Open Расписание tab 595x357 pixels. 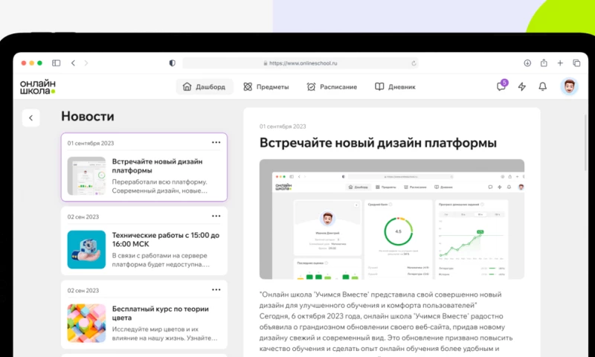(x=332, y=87)
